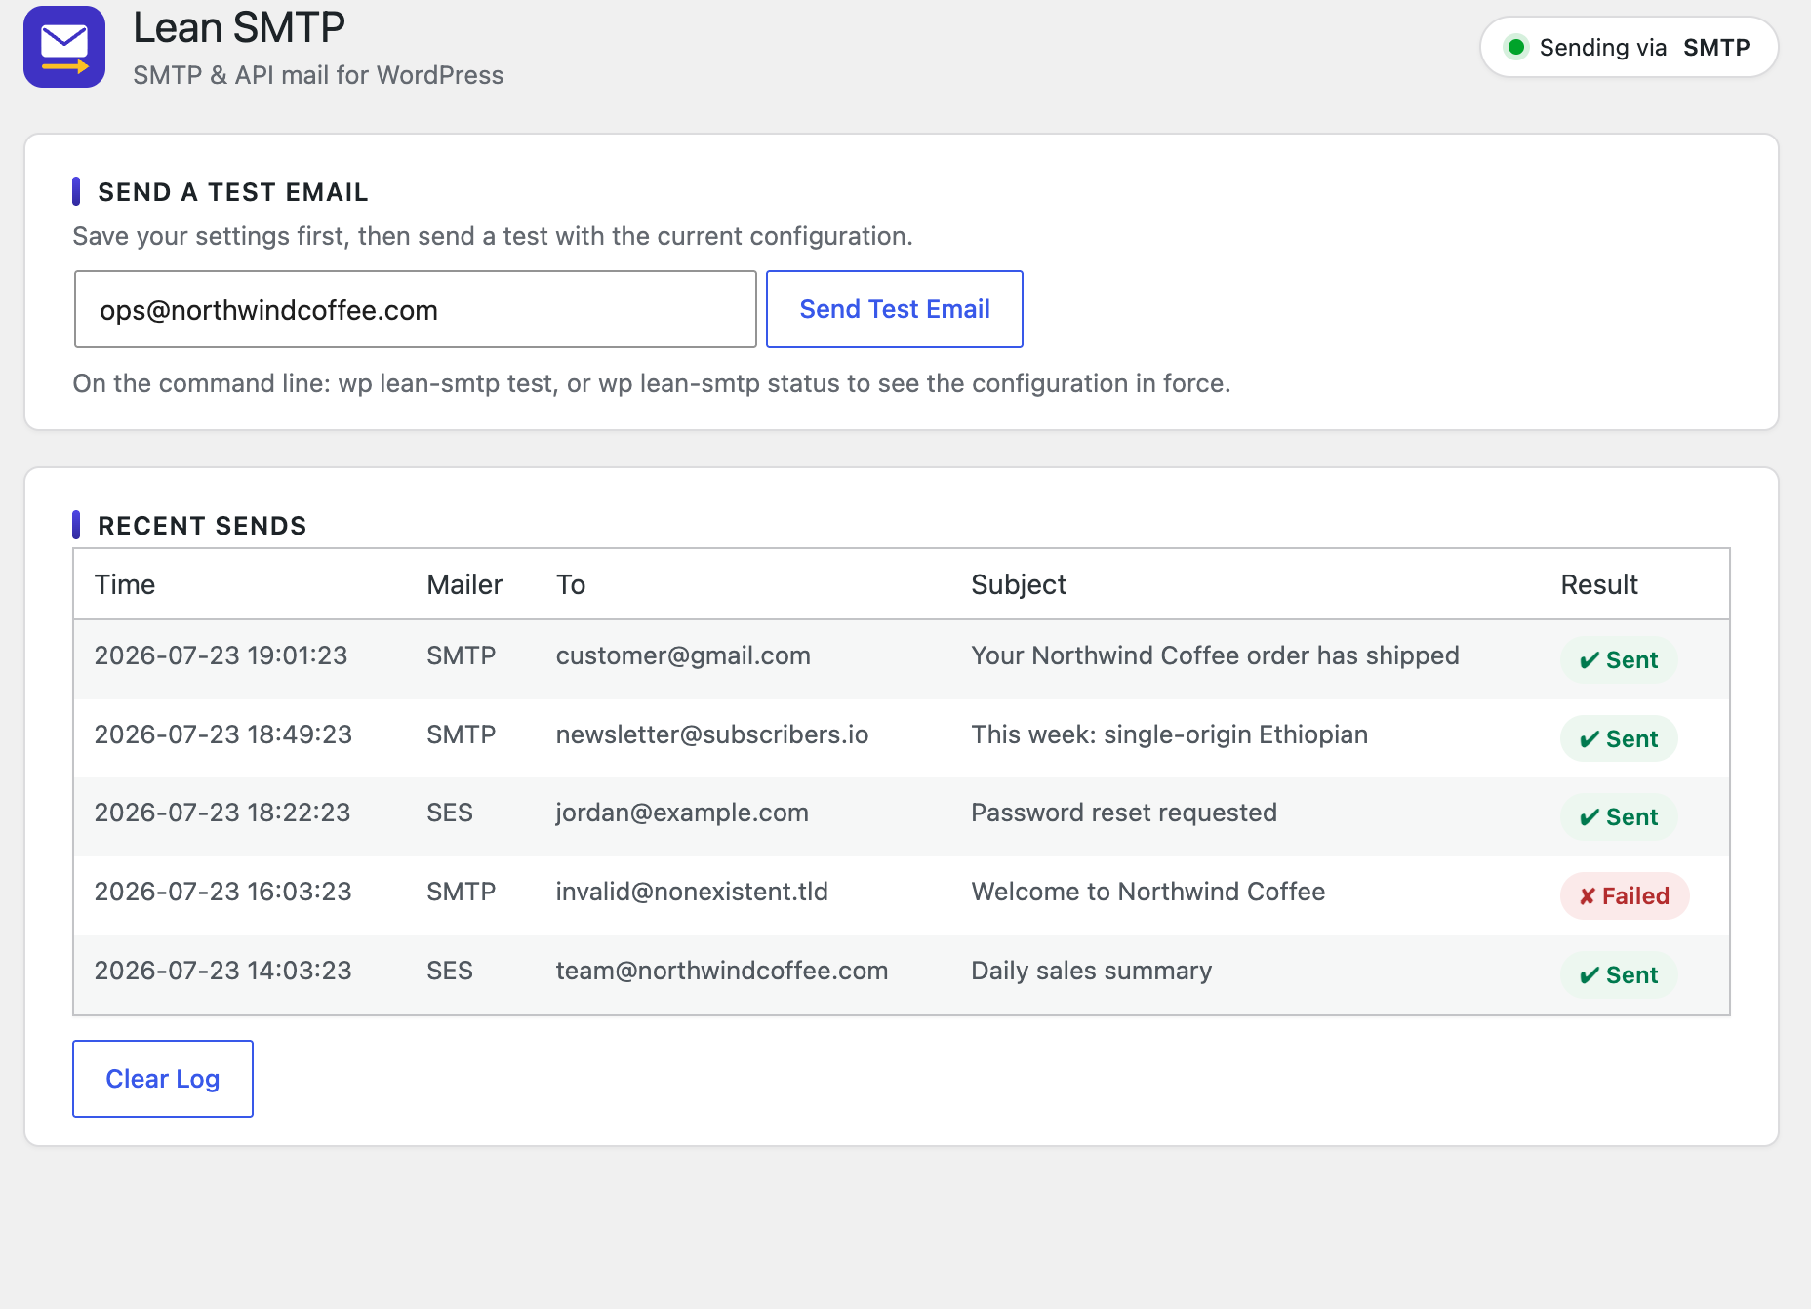Click timestamp 2026-07-23 14:03:23
This screenshot has width=1811, height=1309.
click(x=223, y=971)
